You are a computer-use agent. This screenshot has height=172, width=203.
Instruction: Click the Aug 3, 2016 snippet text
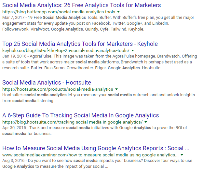(97, 164)
